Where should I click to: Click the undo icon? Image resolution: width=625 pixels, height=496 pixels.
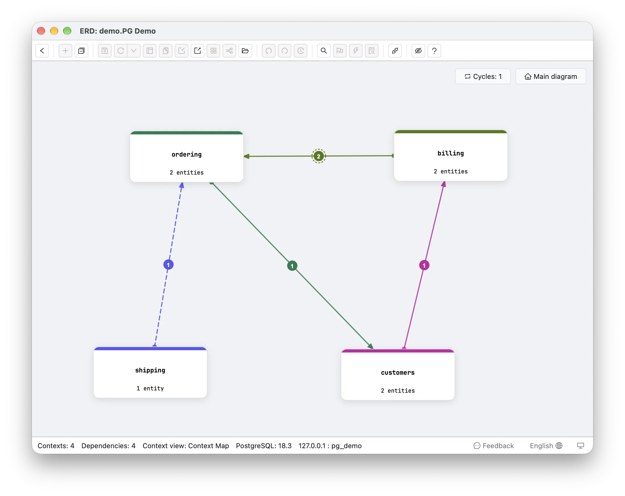pyautogui.click(x=269, y=51)
